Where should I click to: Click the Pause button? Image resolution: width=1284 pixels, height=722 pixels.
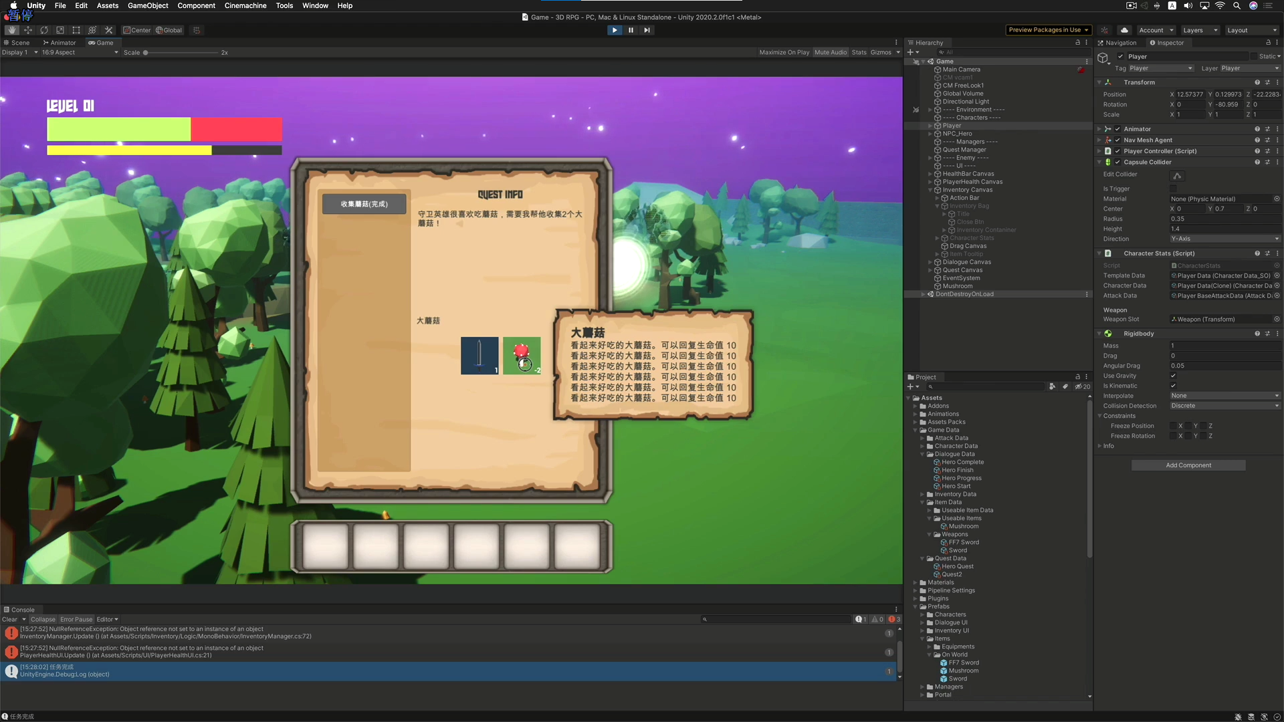point(631,30)
